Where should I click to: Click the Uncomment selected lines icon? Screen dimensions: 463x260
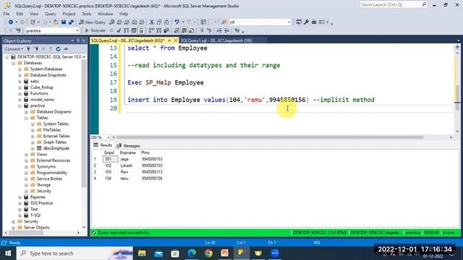point(209,30)
